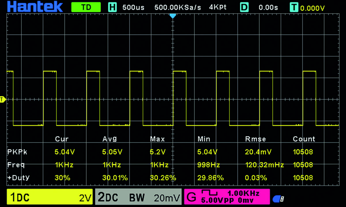Click the Freq Rmse value 120.32mHz
The width and height of the screenshot is (346, 207).
(x=264, y=165)
